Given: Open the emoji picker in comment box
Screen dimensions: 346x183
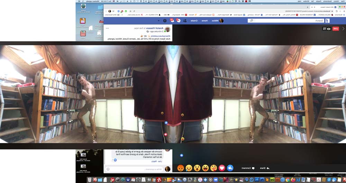Looking at the screenshot, I should click(108, 169).
